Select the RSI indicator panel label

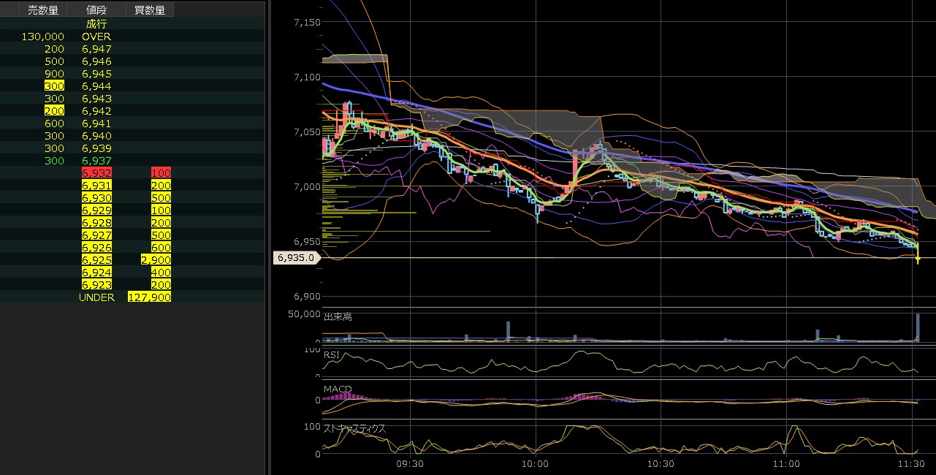tap(332, 354)
